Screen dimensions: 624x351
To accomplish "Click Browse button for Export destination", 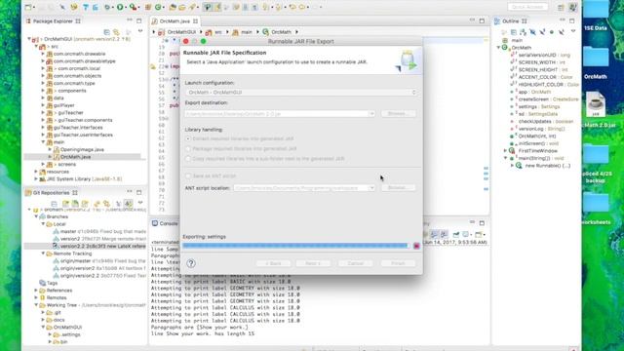I will (398, 113).
